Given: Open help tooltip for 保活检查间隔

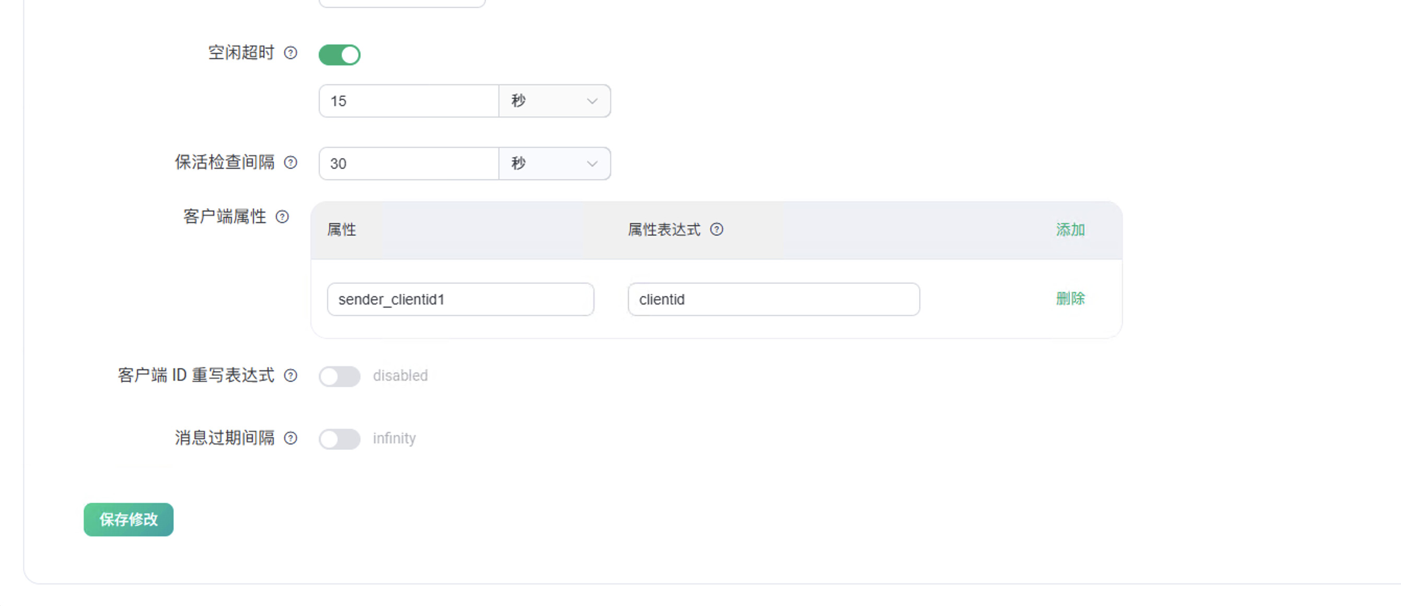Looking at the screenshot, I should [290, 162].
